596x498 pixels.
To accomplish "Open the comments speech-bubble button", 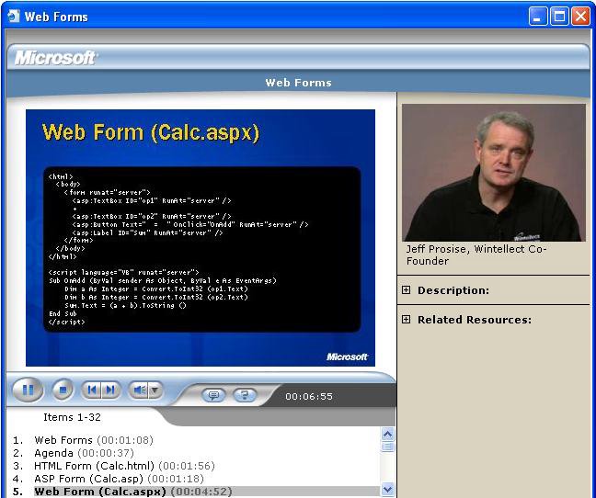I will click(213, 395).
